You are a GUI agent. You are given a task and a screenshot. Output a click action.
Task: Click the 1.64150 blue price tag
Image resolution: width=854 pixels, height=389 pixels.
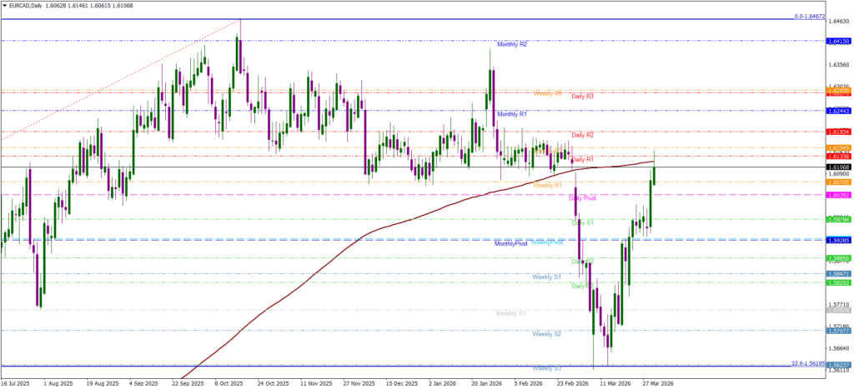coord(837,41)
